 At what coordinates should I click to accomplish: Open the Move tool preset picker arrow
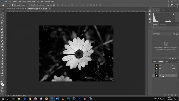click(10, 5)
